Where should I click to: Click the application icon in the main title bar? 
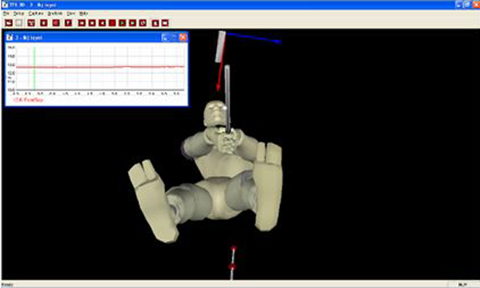coord(5,5)
